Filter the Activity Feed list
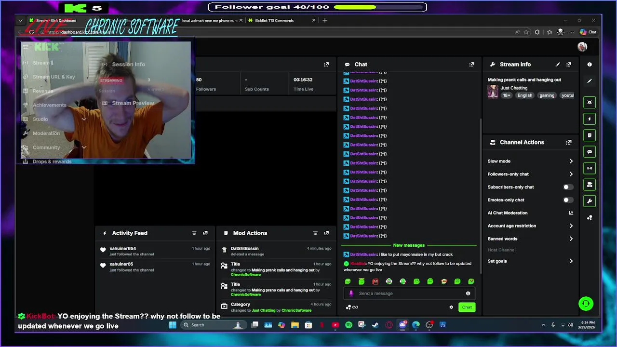This screenshot has height=347, width=617. tap(194, 233)
